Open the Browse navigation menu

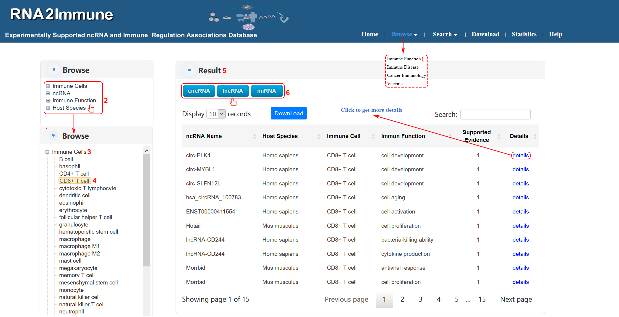(404, 34)
